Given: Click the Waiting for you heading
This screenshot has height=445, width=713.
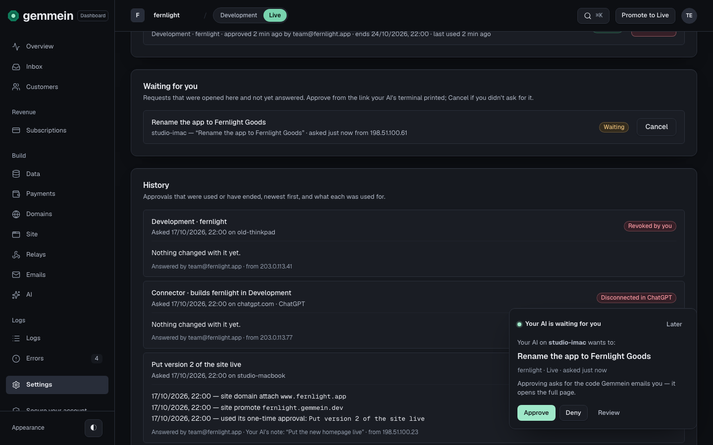Looking at the screenshot, I should 170,86.
